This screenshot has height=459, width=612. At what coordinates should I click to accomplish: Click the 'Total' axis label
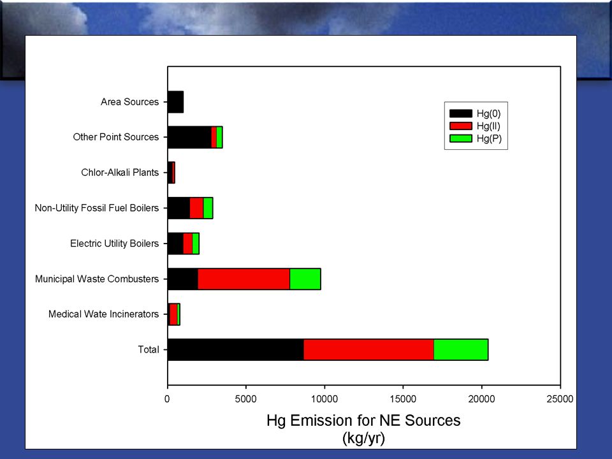point(149,350)
